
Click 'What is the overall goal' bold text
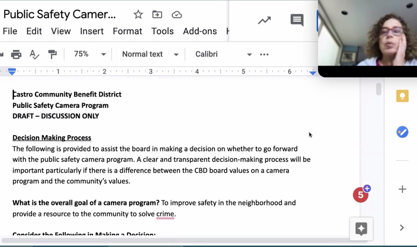[86, 203]
